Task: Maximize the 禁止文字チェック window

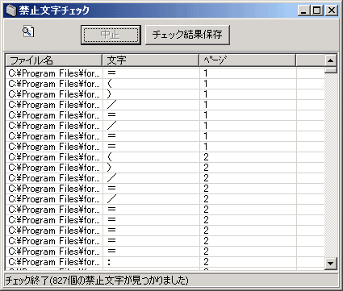Action: [x=317, y=10]
